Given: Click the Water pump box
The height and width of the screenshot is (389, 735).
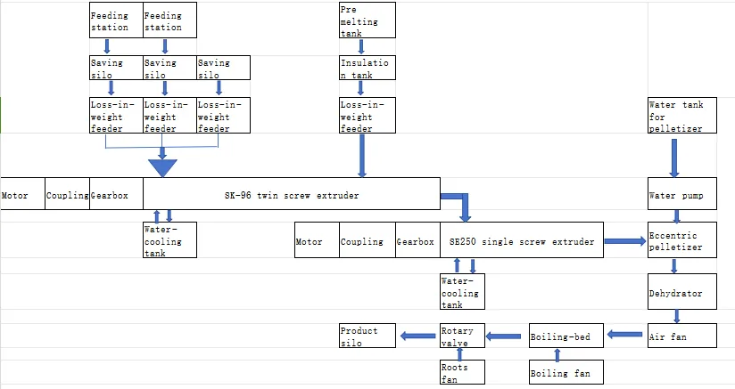Looking at the screenshot, I should (x=682, y=193).
